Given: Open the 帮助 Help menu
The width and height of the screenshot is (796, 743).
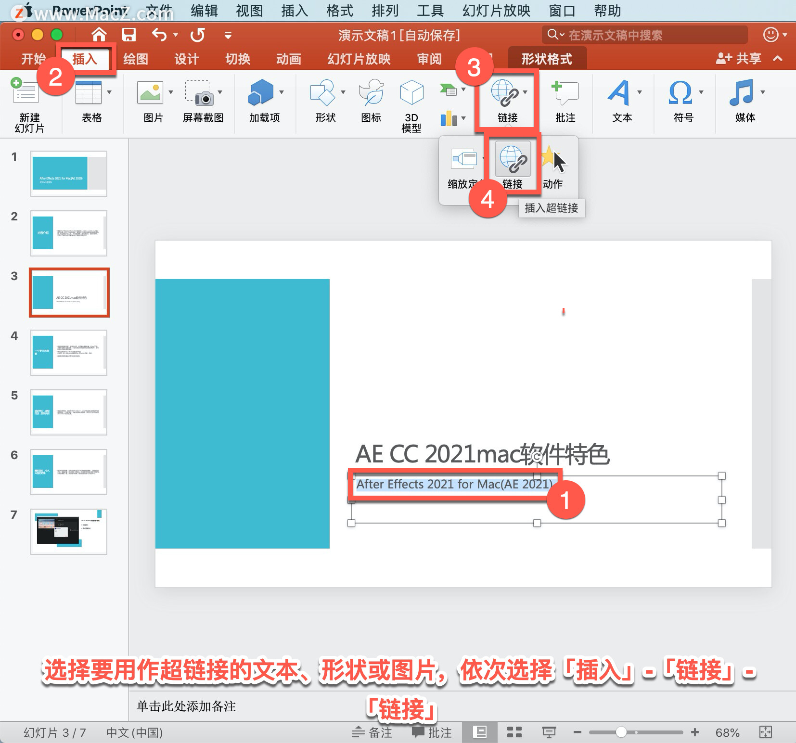Looking at the screenshot, I should click(607, 11).
